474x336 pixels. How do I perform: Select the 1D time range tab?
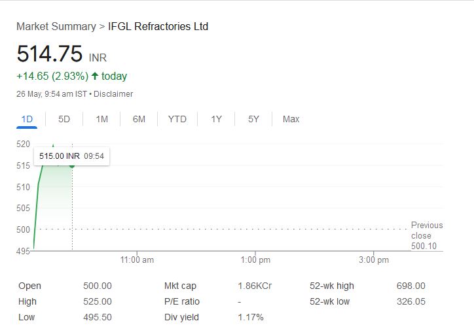27,119
